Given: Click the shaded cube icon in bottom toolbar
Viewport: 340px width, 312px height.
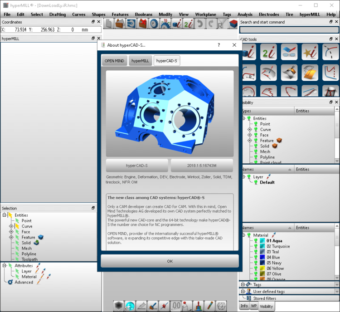Looking at the screenshot, I should pos(118,306).
